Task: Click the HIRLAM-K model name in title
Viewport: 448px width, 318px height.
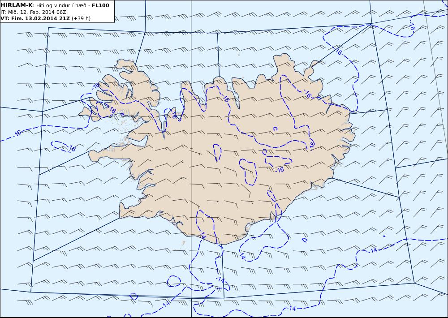Action: [17, 5]
